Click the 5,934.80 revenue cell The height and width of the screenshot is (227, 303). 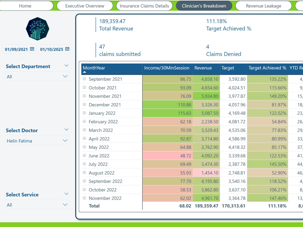pyautogui.click(x=206, y=96)
